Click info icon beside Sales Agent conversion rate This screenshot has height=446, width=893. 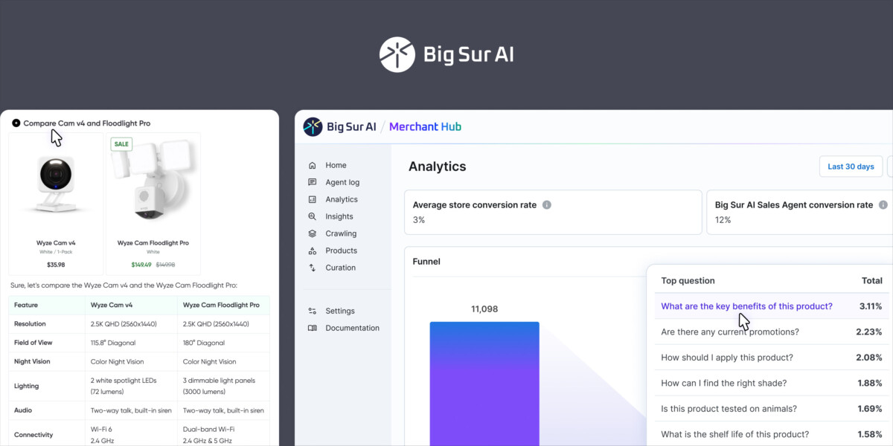(x=883, y=205)
